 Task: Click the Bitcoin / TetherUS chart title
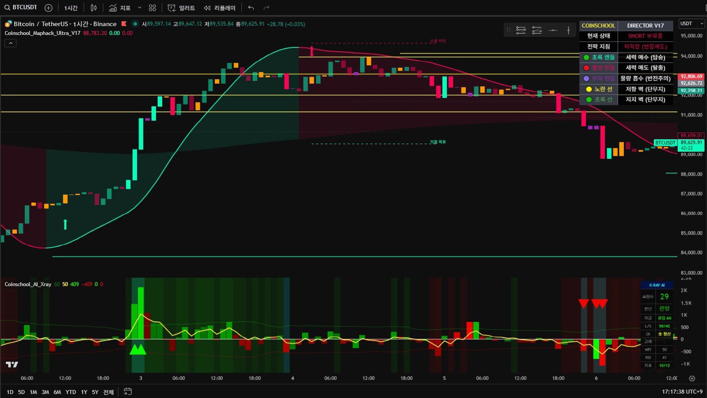(65, 24)
